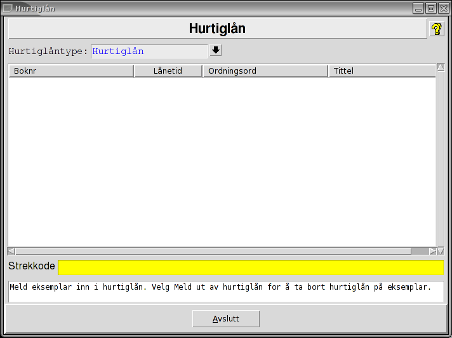
Task: Click the 'Meld eksemplar inn' message text box
Action: pyautogui.click(x=225, y=292)
